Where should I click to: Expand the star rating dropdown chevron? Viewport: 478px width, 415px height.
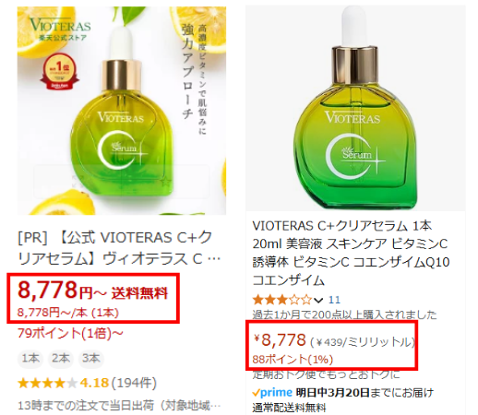(x=318, y=300)
